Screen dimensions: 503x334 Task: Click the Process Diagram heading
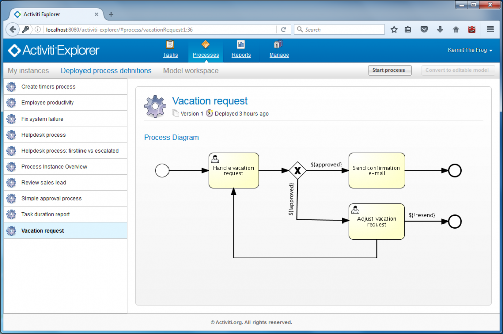[172, 137]
